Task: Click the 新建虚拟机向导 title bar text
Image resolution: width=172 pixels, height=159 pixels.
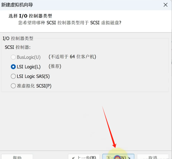Action: pyautogui.click(x=17, y=5)
